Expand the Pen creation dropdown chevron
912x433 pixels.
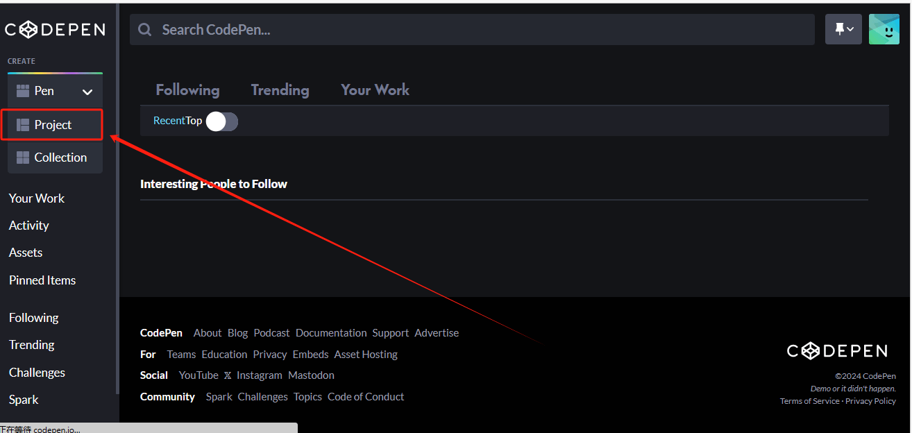tap(87, 90)
